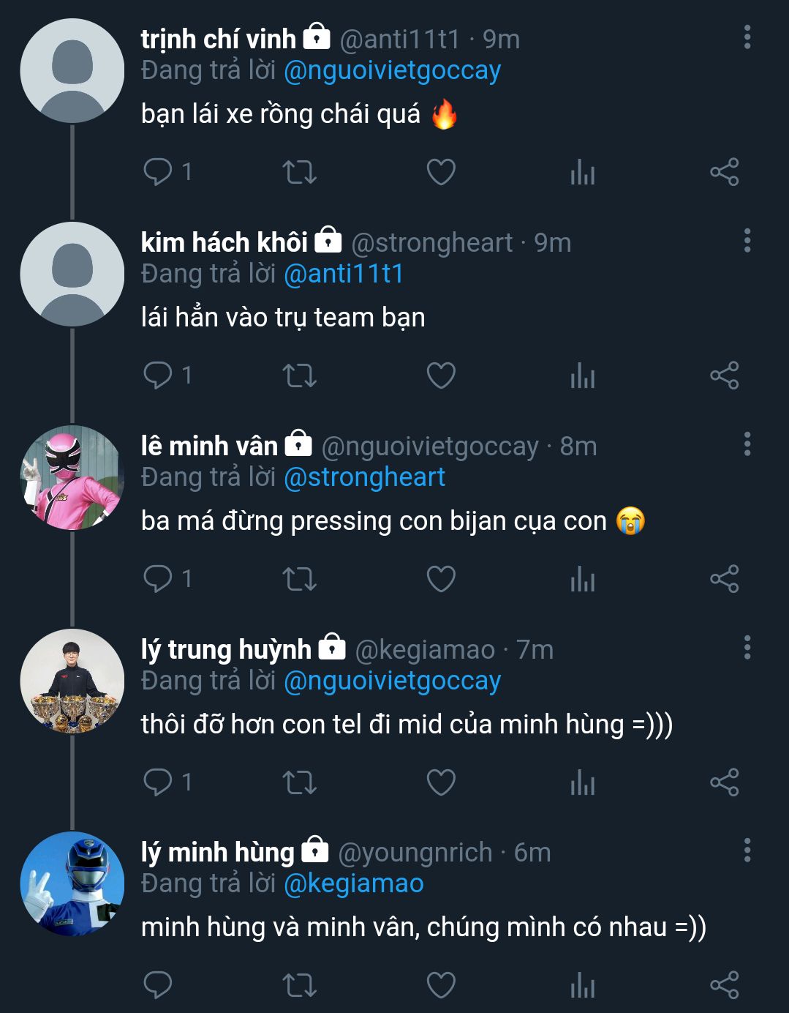Screen dimensions: 789x1013
Task: Like lê minh vân's pressing tweet
Action: click(441, 579)
